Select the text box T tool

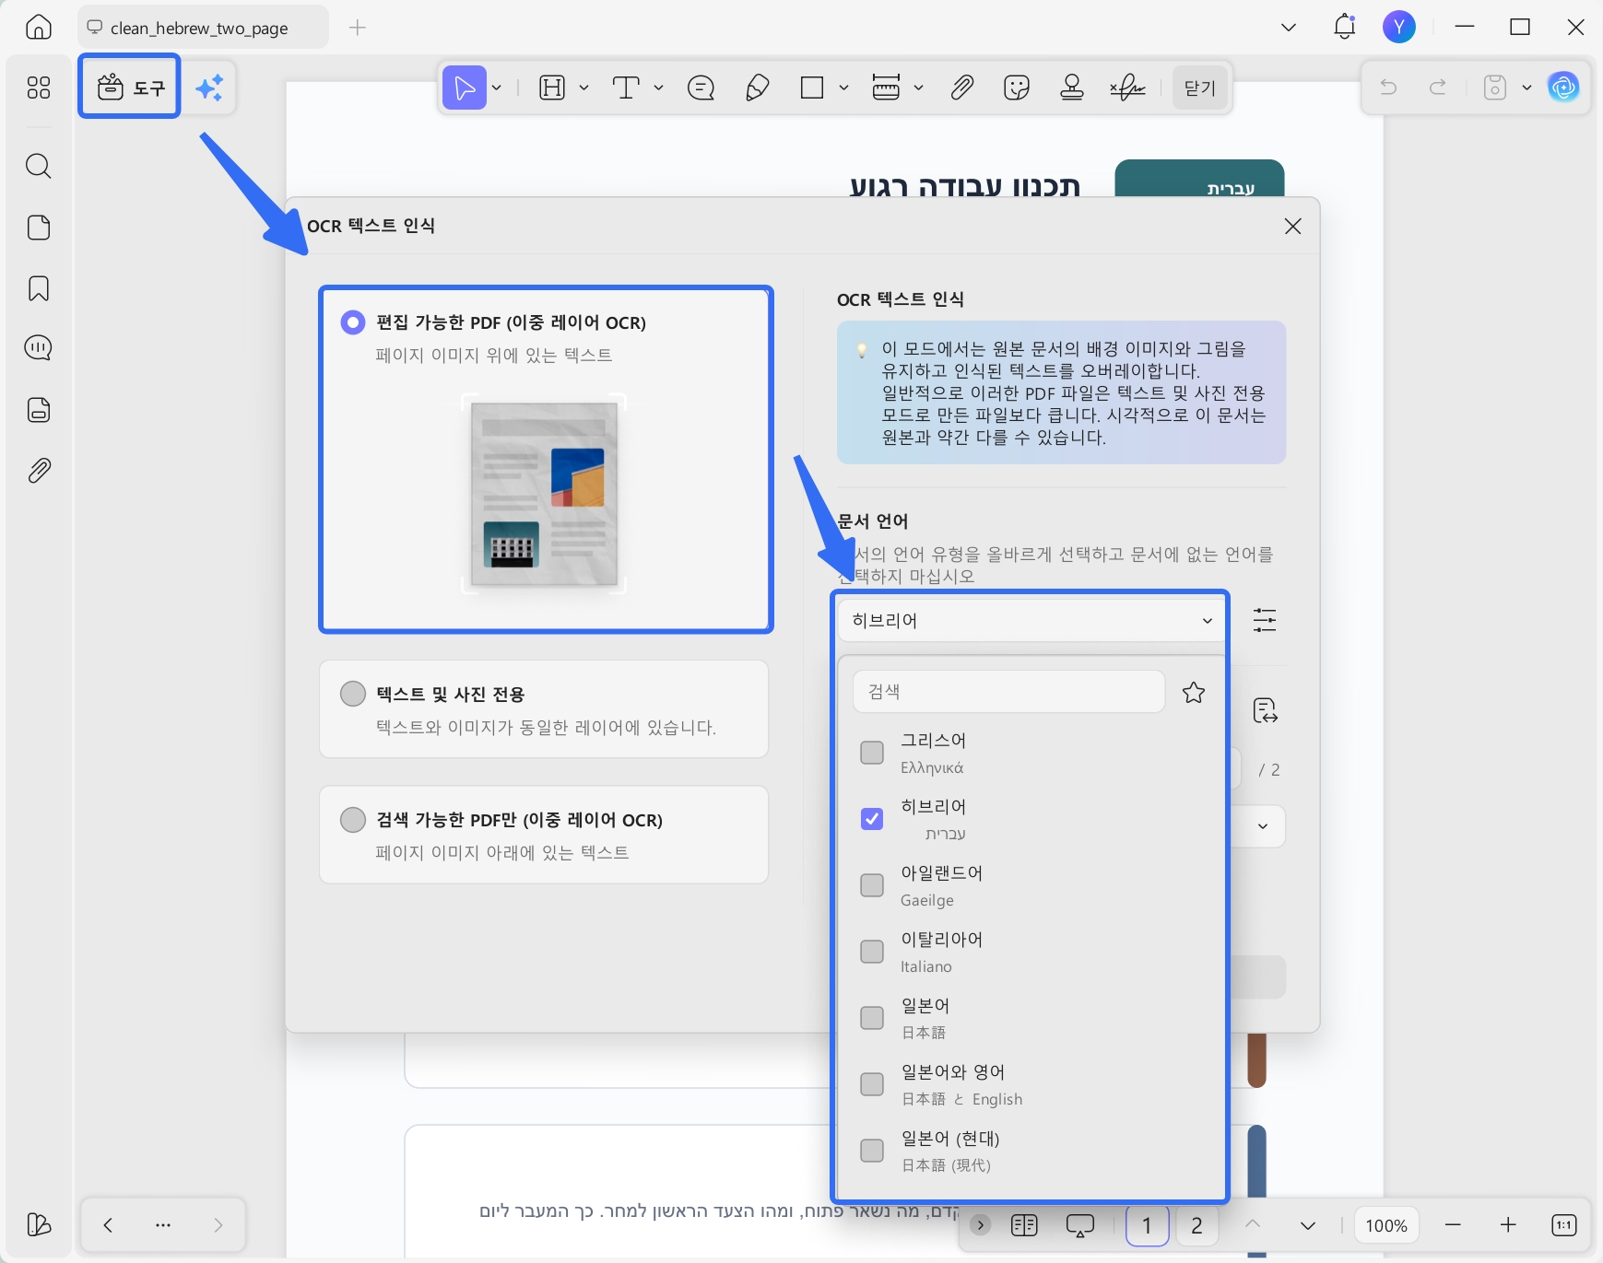[x=626, y=88]
